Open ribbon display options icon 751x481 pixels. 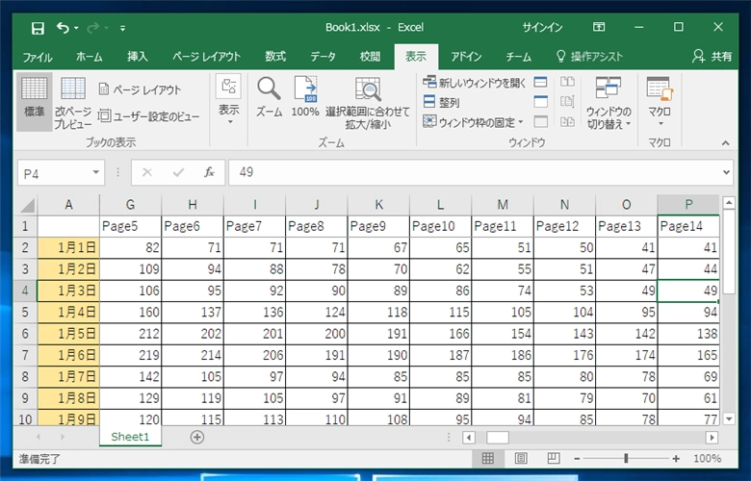coord(599,27)
